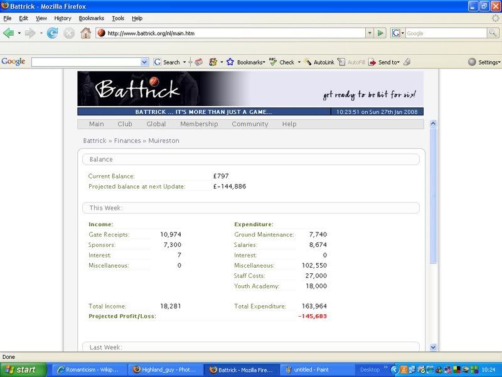This screenshot has height=377, width=502.
Task: Click the Desktop toolbar label in the taskbar
Action: [x=370, y=369]
